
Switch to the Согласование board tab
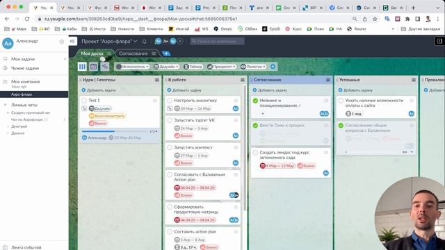[133, 53]
